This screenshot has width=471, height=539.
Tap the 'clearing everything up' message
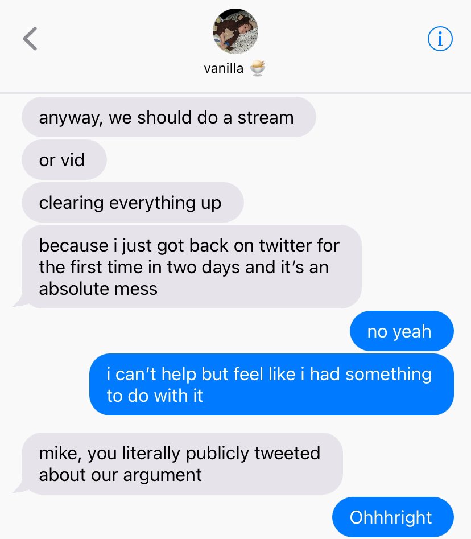[133, 203]
